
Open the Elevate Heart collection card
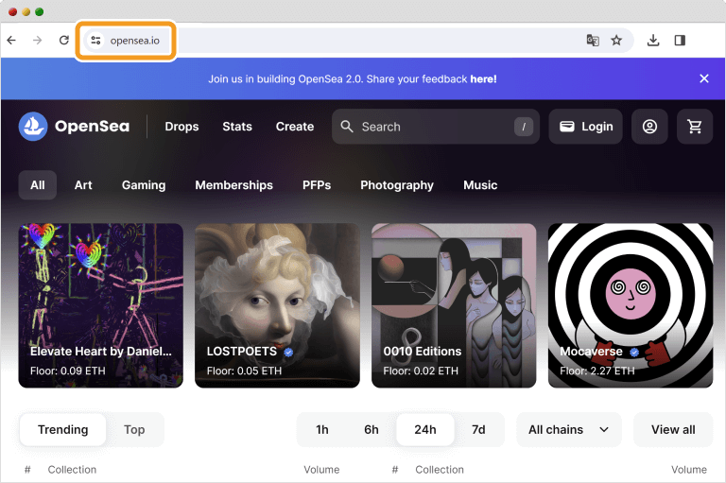[101, 305]
